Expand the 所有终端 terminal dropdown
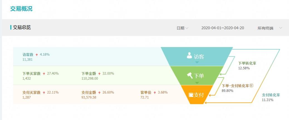This screenshot has height=120, width=289. coord(265,28)
